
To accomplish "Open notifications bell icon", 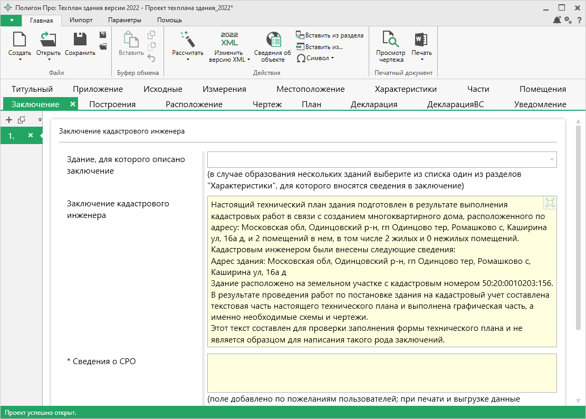I will pyautogui.click(x=557, y=20).
